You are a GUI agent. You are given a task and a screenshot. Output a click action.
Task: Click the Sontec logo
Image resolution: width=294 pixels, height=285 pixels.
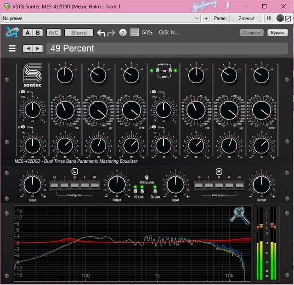pos(33,75)
